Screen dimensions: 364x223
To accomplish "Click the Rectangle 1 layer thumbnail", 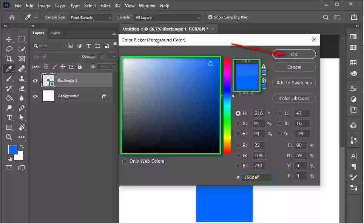I will point(48,80).
